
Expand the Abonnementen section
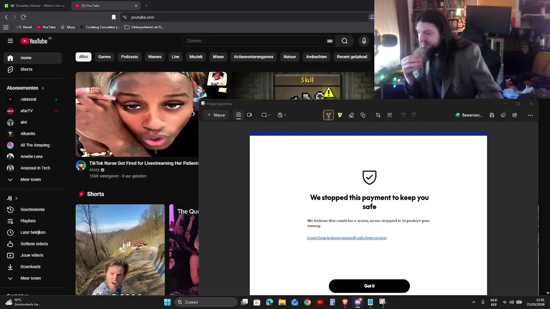(25, 88)
